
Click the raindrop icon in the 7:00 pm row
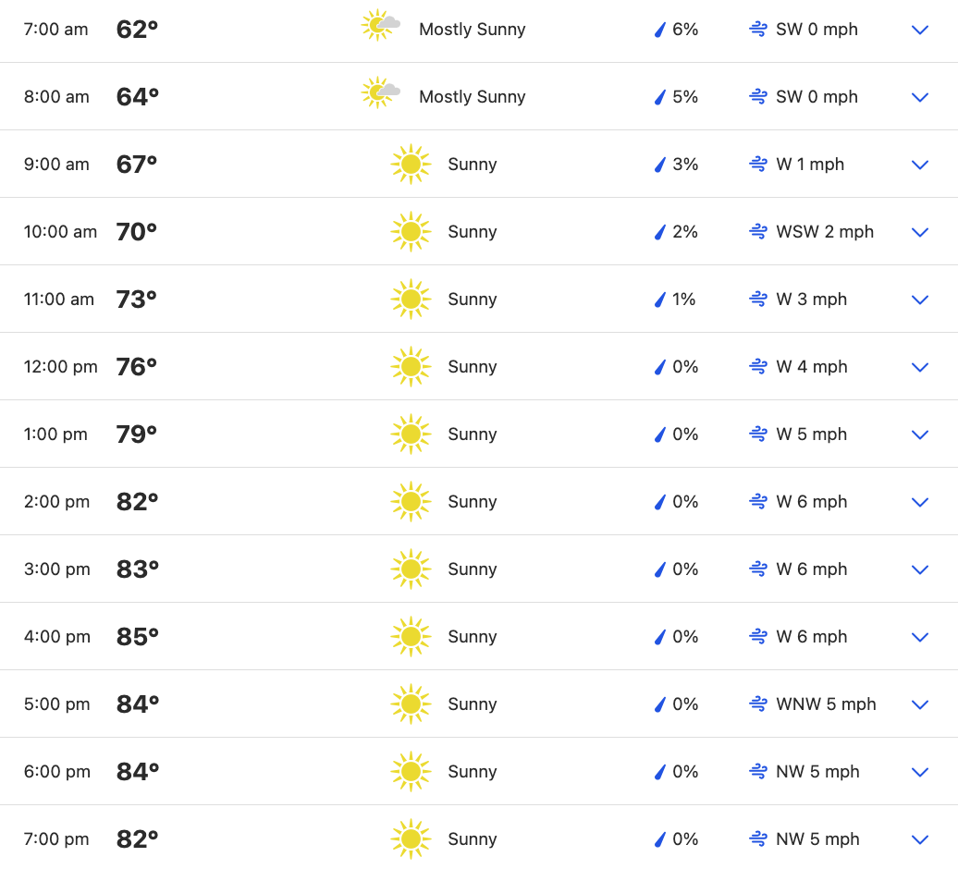tap(660, 839)
